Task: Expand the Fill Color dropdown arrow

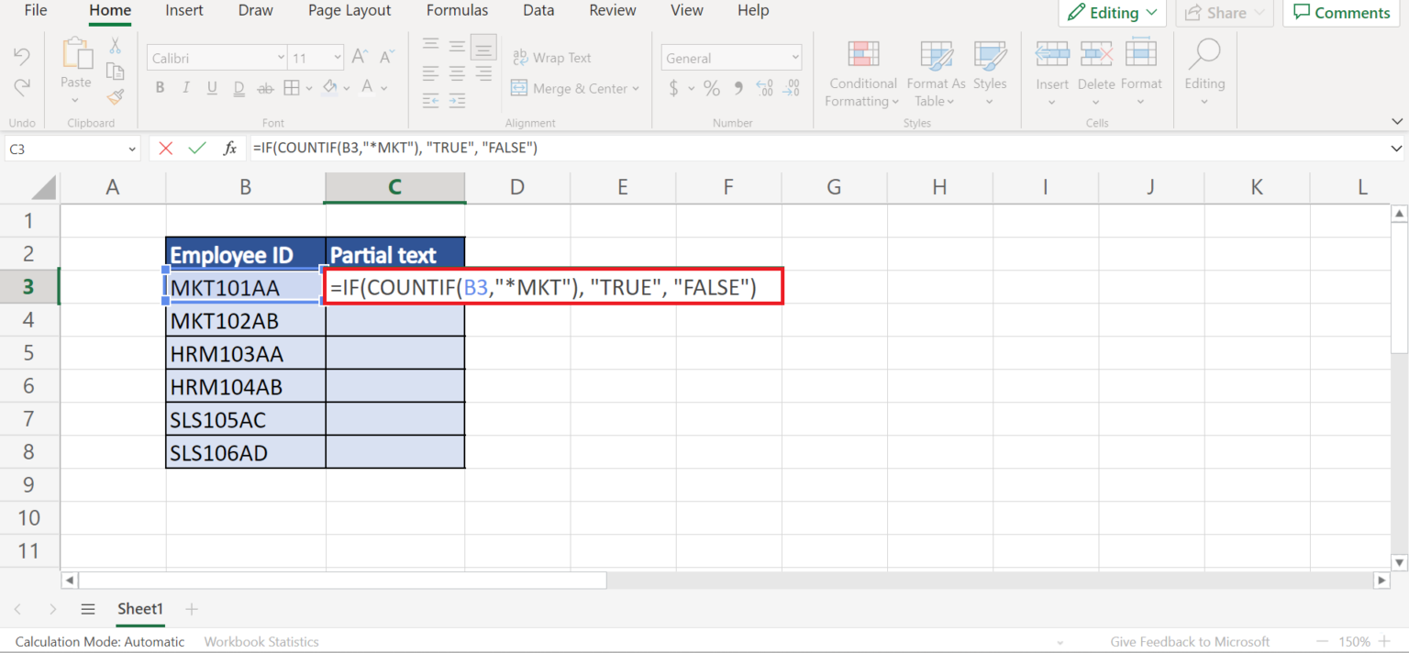Action: [346, 87]
